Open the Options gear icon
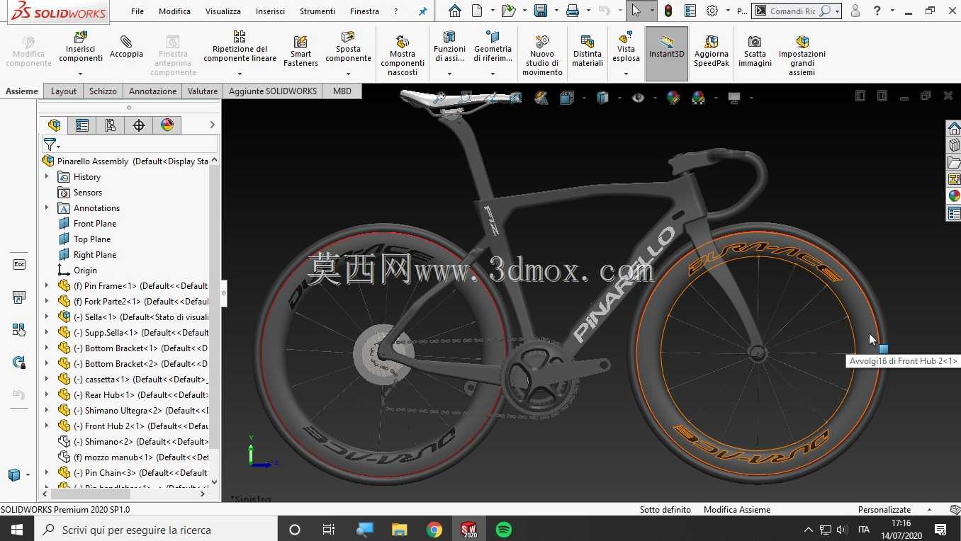 pyautogui.click(x=712, y=11)
